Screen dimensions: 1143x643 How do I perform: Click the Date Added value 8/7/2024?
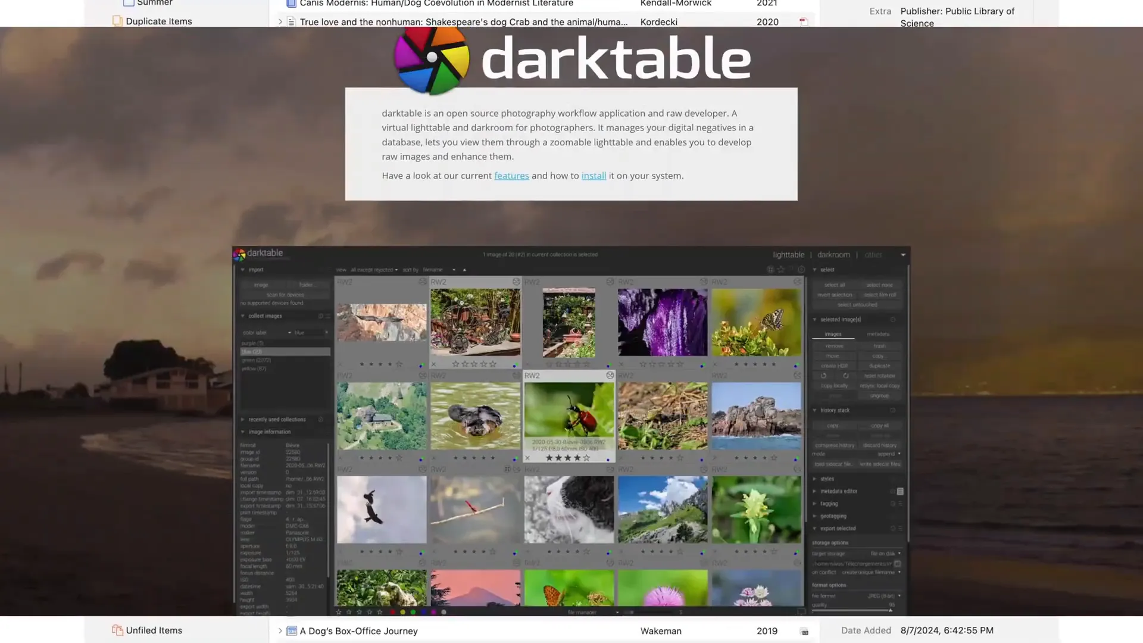pyautogui.click(x=947, y=630)
